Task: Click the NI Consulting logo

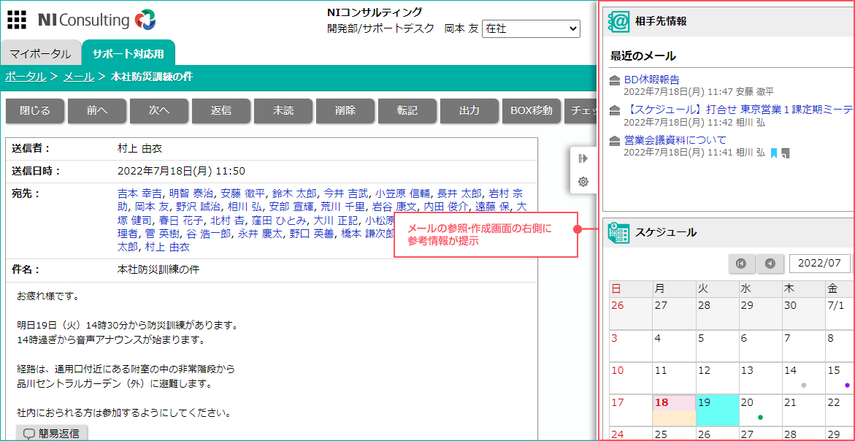Action: point(96,20)
